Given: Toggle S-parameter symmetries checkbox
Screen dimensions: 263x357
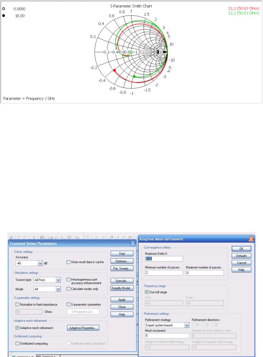Looking at the screenshot, I should 68,305.
